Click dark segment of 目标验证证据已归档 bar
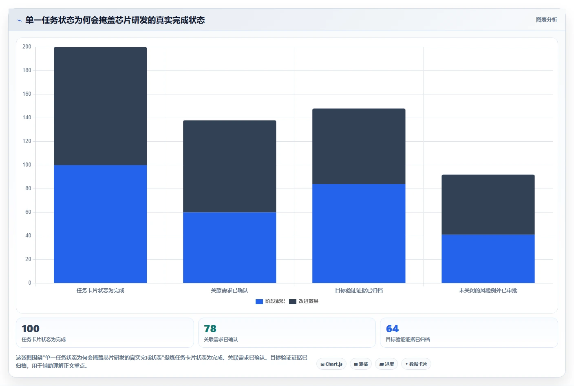574x386 pixels. click(359, 146)
